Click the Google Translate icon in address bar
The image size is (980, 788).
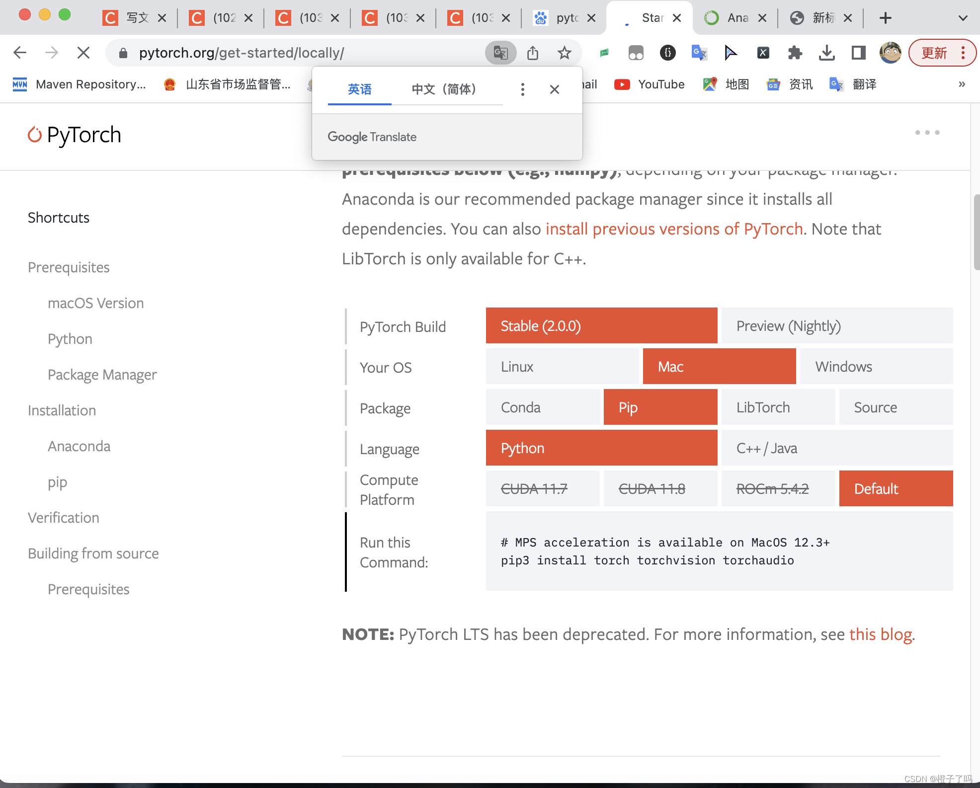pos(500,53)
